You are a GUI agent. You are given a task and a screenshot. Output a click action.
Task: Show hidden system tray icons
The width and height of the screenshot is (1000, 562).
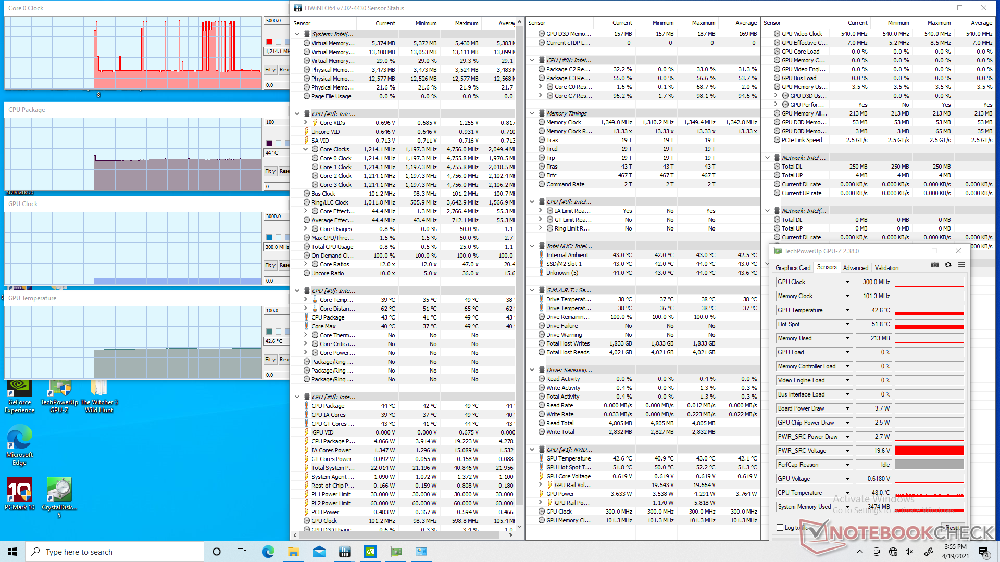860,552
